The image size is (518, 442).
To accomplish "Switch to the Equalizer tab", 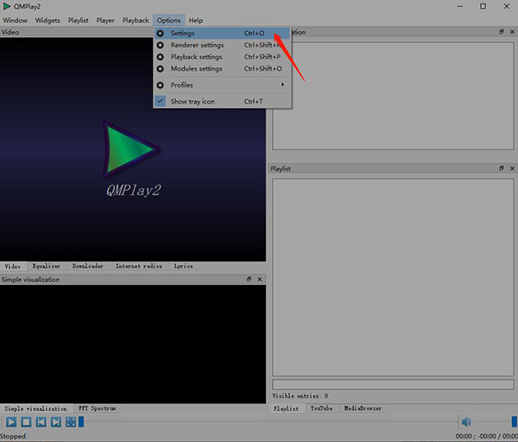I will pos(47,266).
